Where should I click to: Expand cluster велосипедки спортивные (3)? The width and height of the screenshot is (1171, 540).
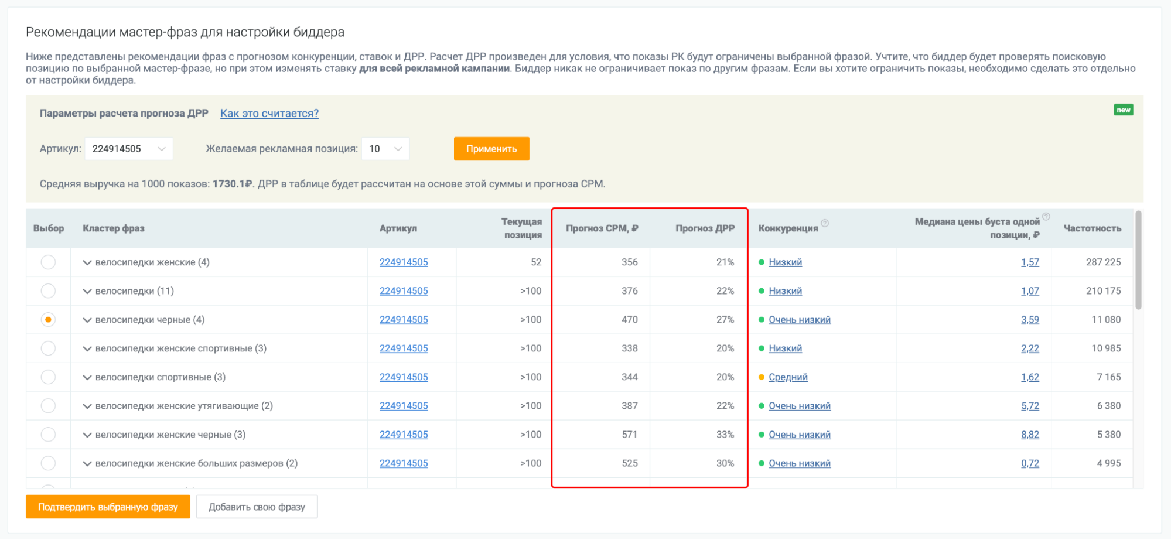coord(87,378)
